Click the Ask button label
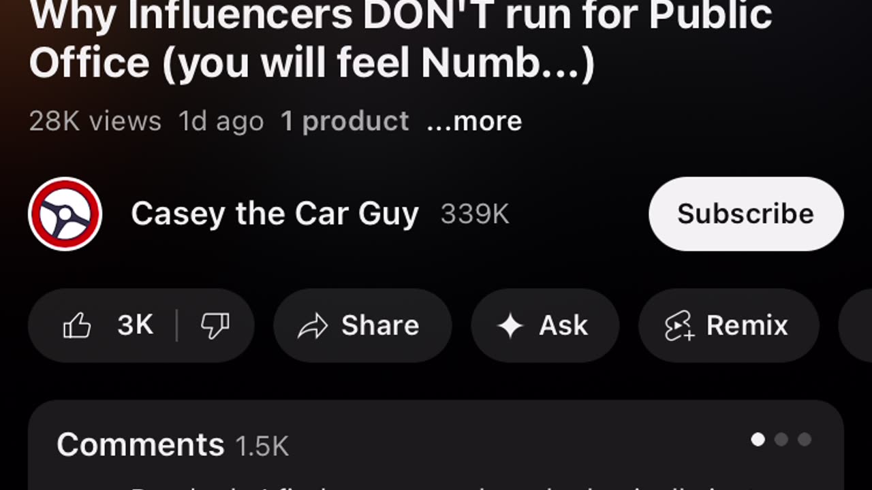The width and height of the screenshot is (872, 490). 563,326
